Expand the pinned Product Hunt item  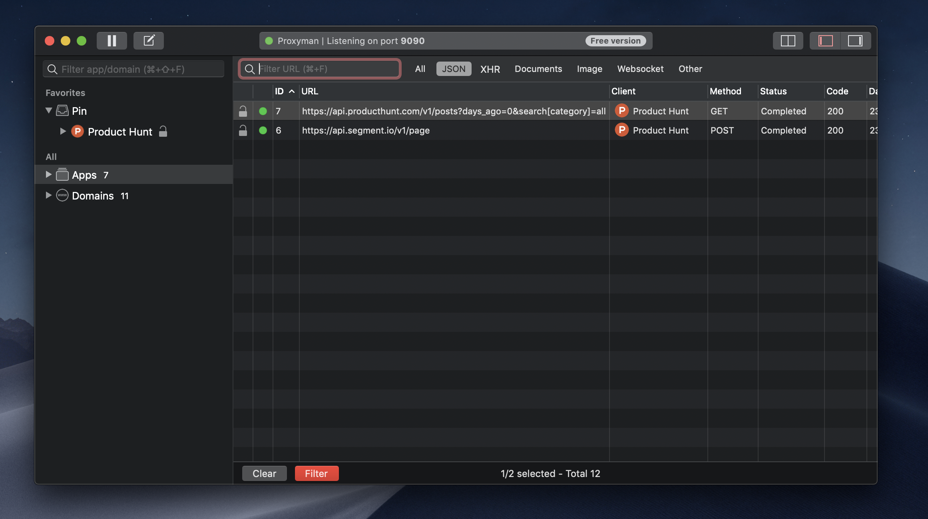(63, 131)
